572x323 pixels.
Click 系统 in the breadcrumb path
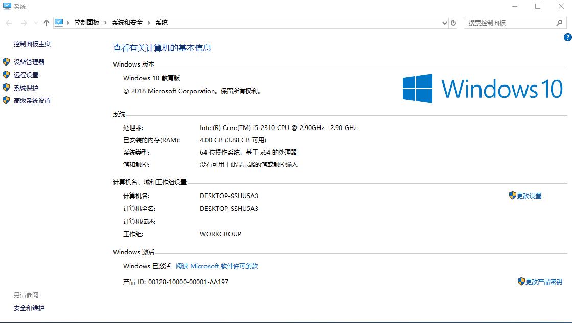point(162,23)
